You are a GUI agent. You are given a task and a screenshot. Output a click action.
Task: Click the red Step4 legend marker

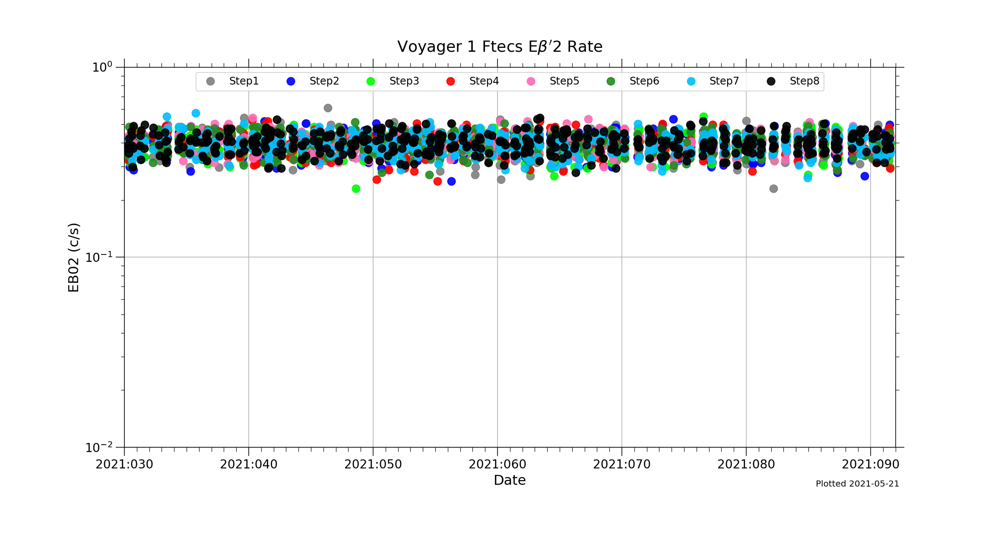pos(450,82)
